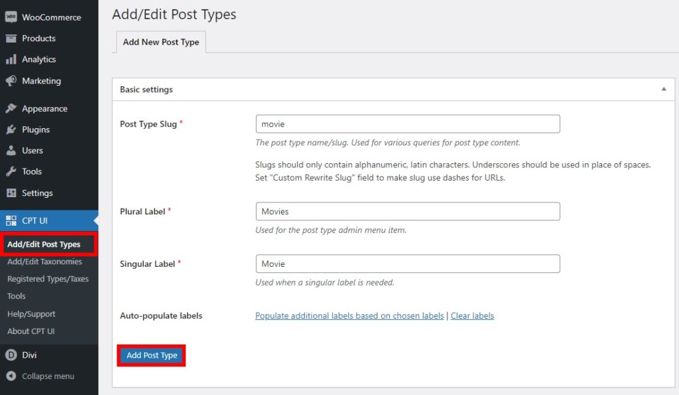Open Add/Edit Taxonomies submenu

pyautogui.click(x=44, y=262)
